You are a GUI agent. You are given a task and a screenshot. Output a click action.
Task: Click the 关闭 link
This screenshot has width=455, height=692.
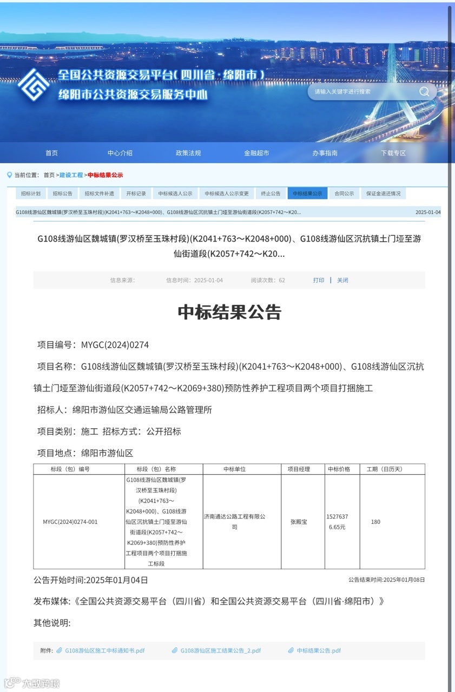[342, 280]
